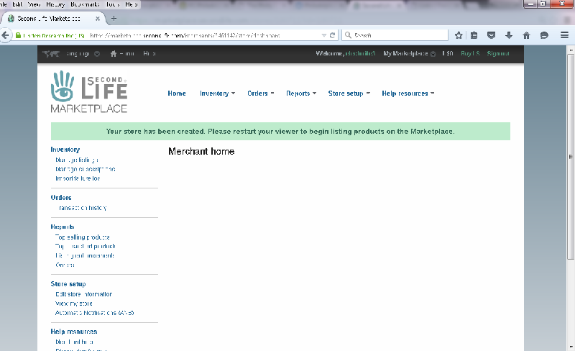The height and width of the screenshot is (351, 575).
Task: Open the browser History menu
Action: click(55, 4)
